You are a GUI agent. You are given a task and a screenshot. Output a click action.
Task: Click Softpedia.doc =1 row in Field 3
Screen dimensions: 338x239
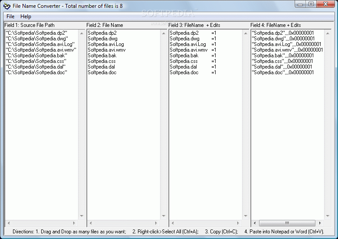pyautogui.click(x=193, y=72)
